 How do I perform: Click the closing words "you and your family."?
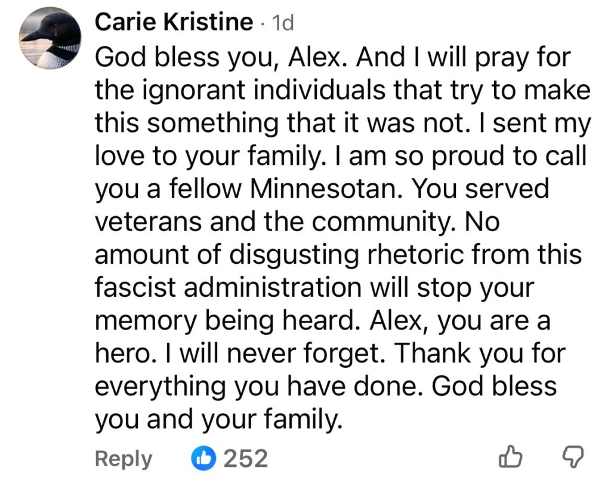click(218, 419)
